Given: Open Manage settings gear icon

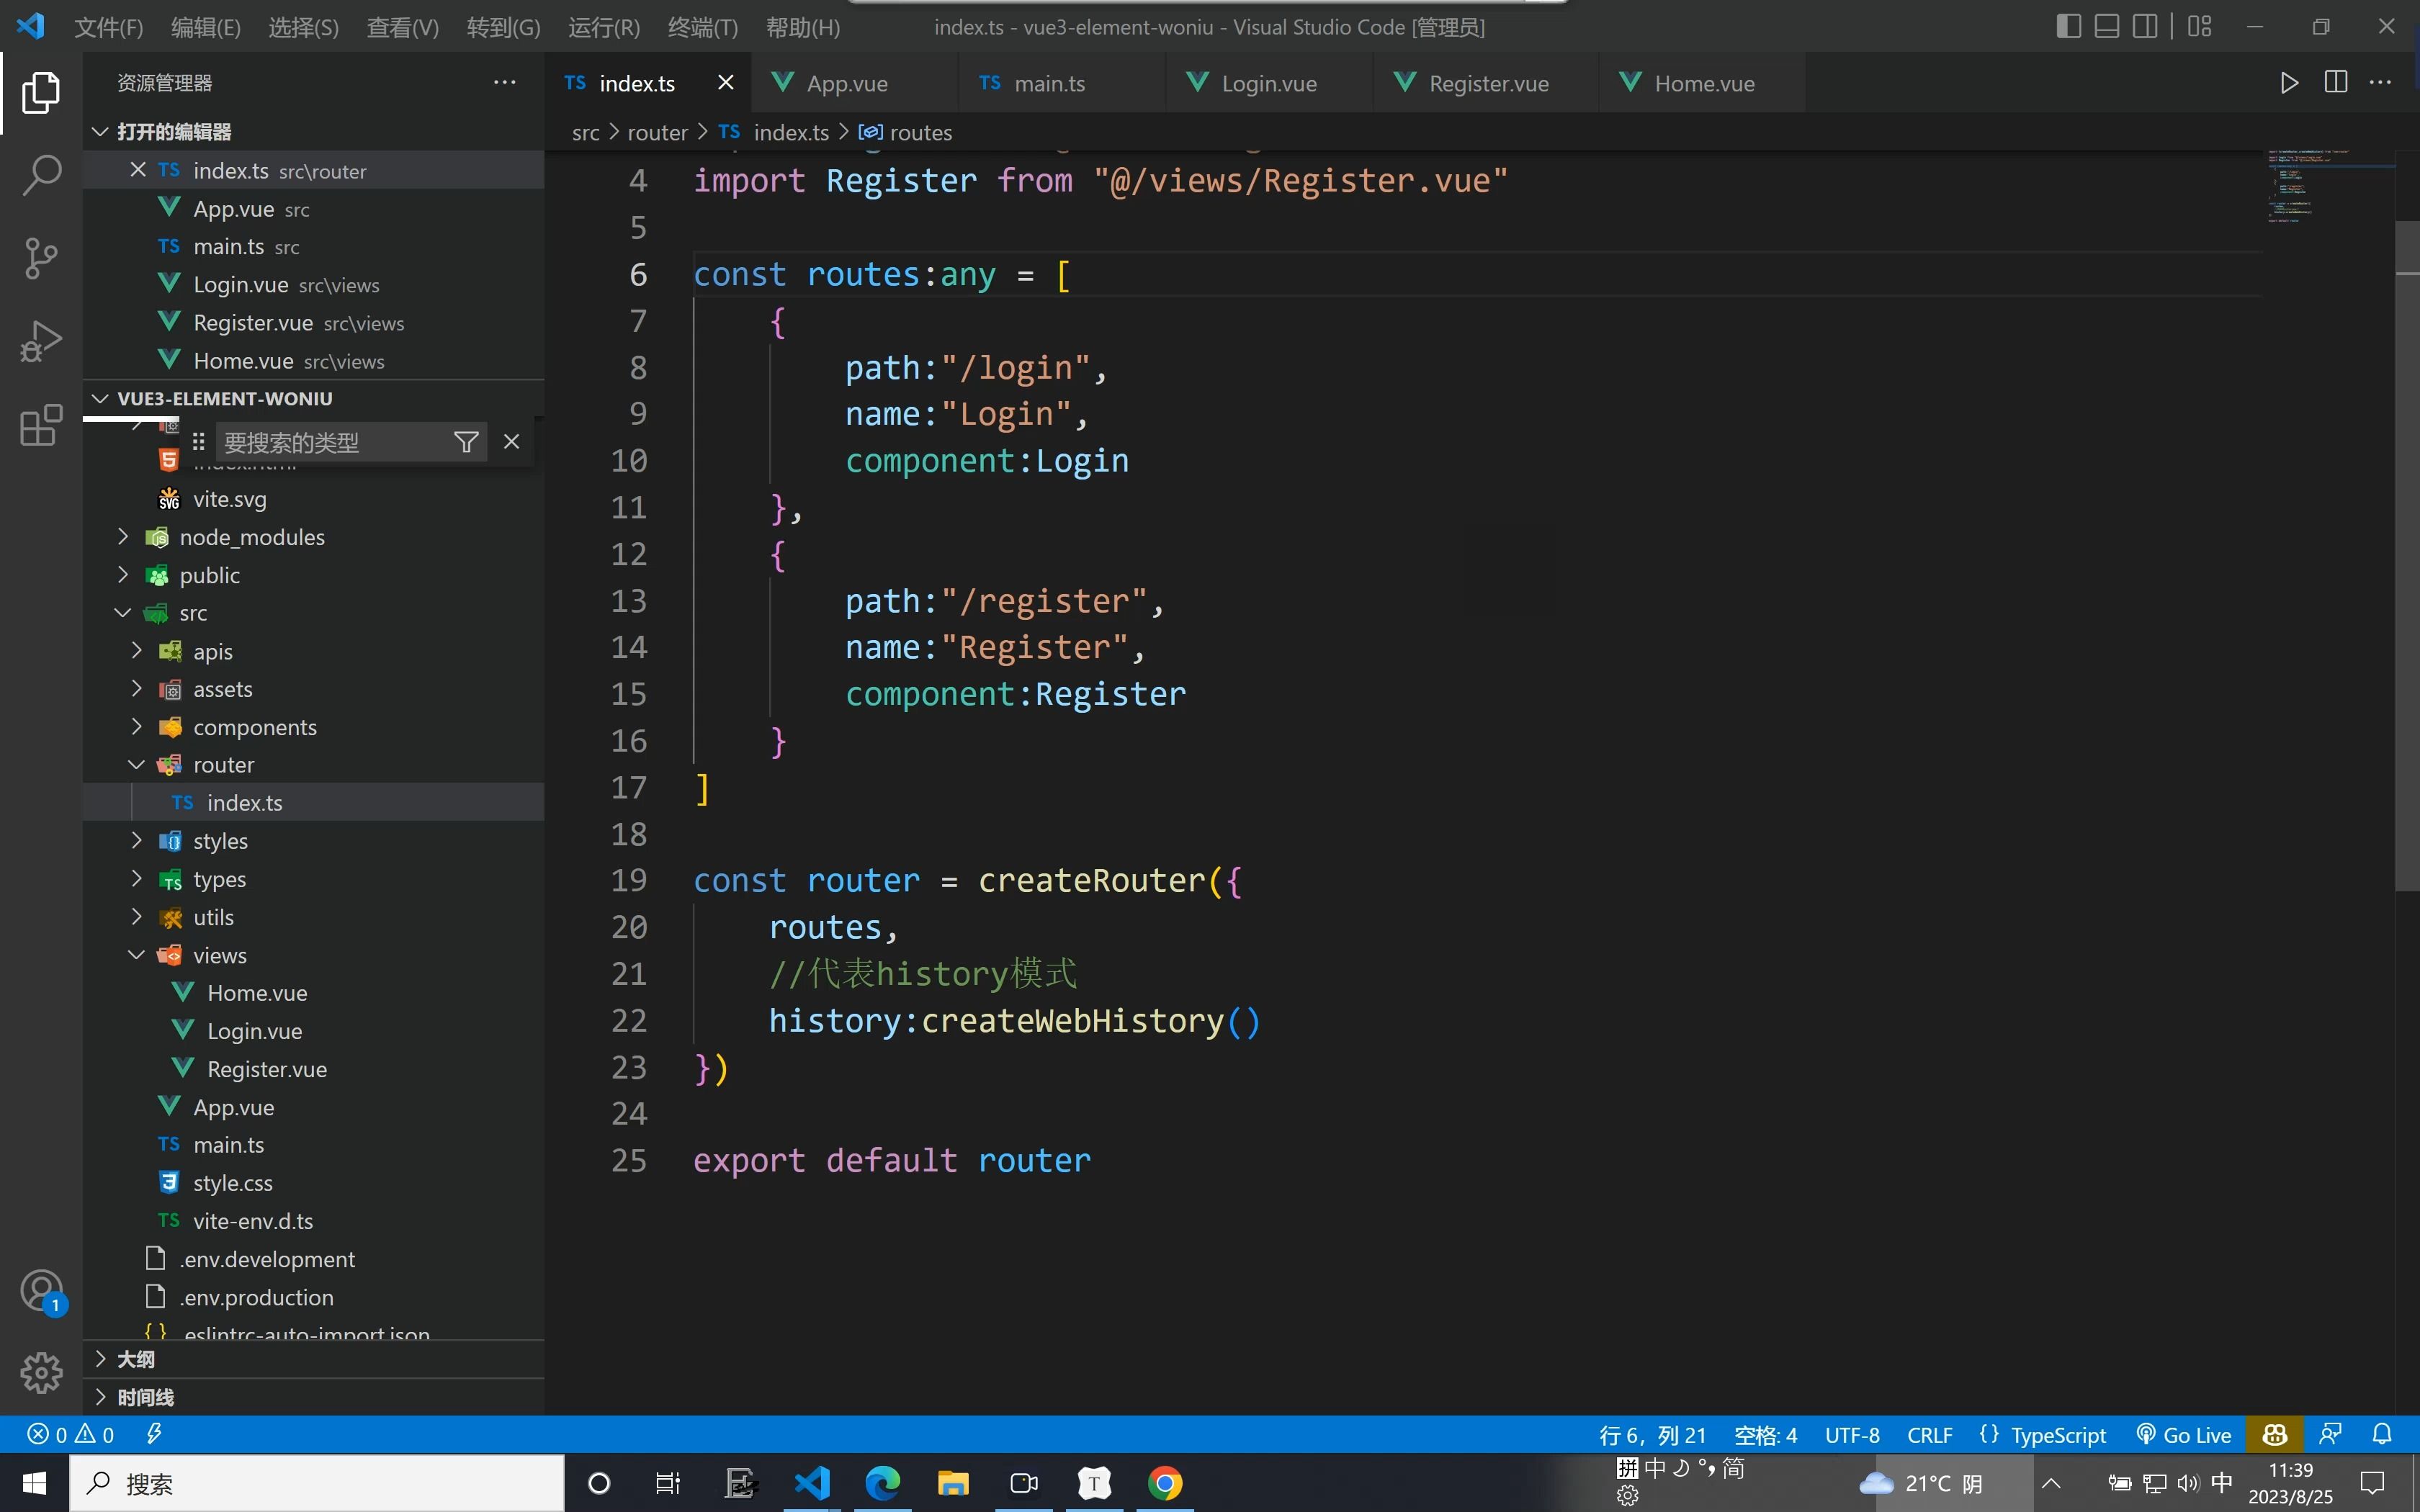Looking at the screenshot, I should [41, 1373].
